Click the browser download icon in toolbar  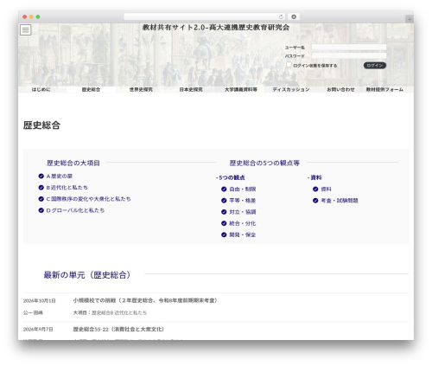[294, 17]
